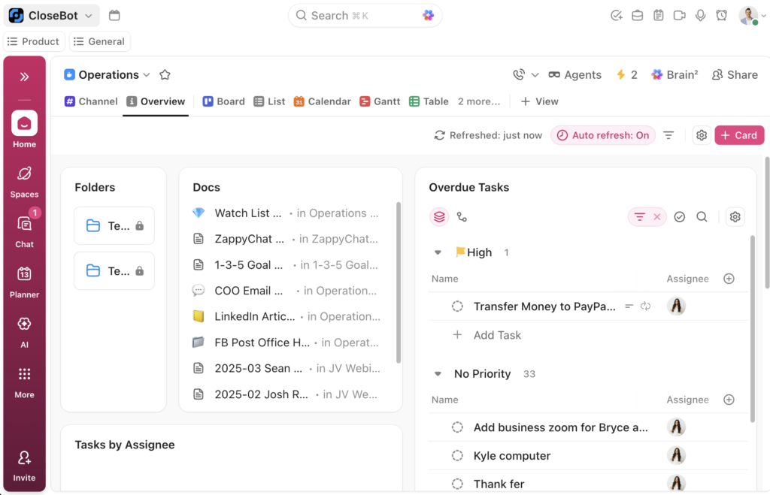Favorite Operations with the star icon
Image resolution: width=770 pixels, height=495 pixels.
165,74
